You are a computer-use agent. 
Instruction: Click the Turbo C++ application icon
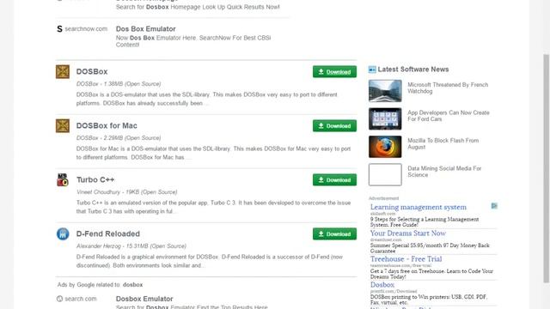tap(63, 179)
